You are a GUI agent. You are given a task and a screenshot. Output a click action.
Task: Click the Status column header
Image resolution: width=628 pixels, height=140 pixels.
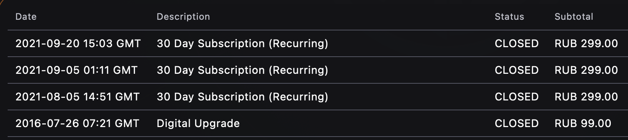point(509,17)
